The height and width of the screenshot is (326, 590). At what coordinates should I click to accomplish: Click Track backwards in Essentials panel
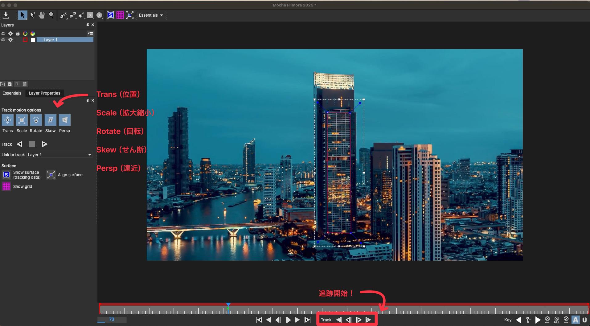(19, 144)
